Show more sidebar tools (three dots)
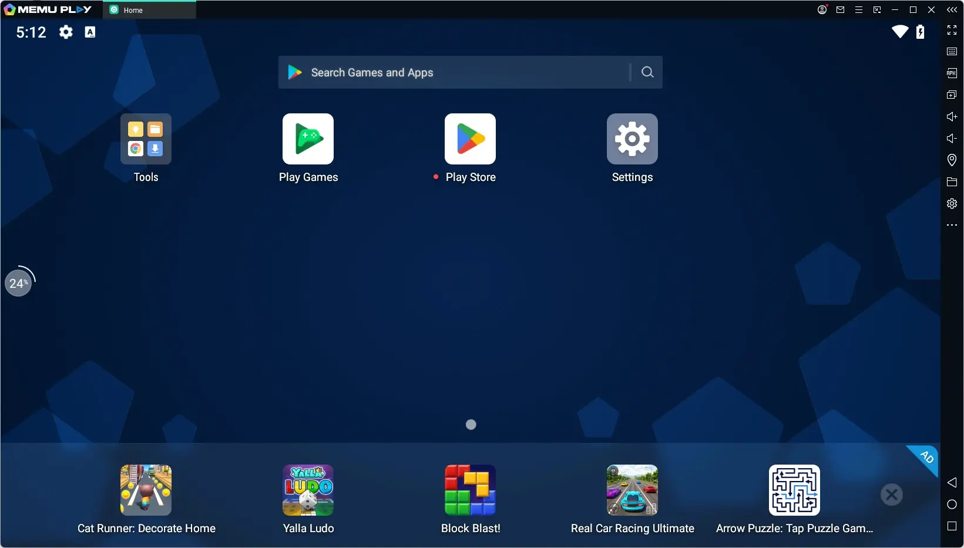Viewport: 964px width, 548px height. [952, 225]
